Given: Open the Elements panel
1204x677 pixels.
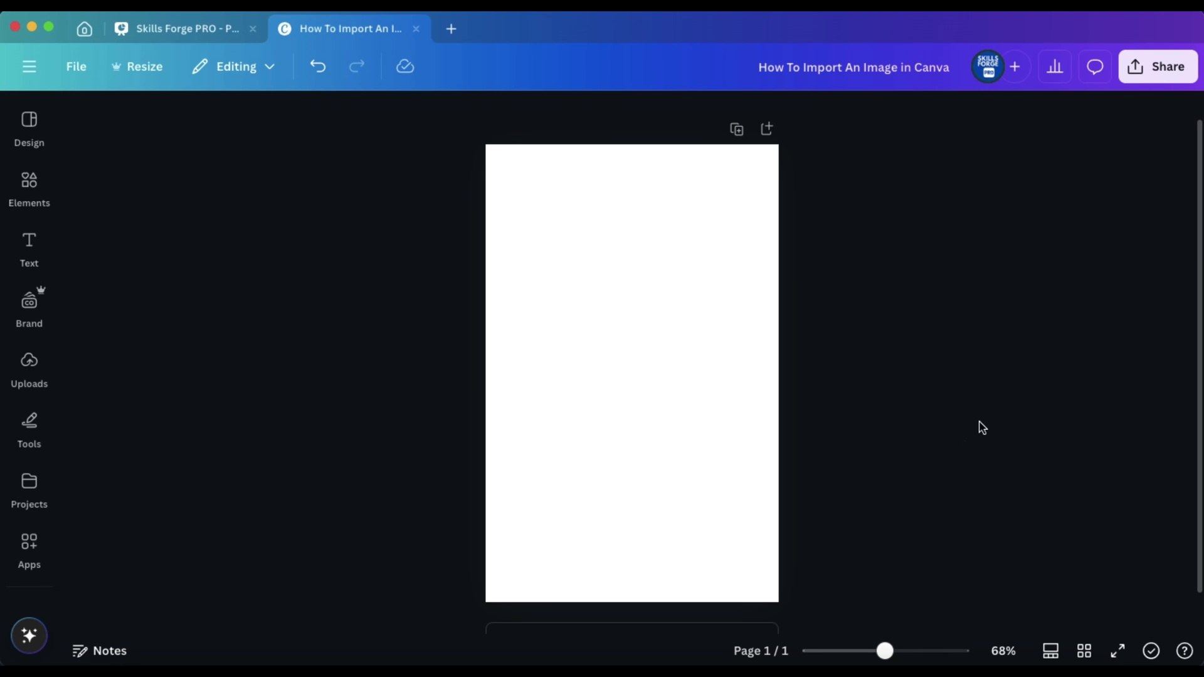Looking at the screenshot, I should (x=29, y=187).
